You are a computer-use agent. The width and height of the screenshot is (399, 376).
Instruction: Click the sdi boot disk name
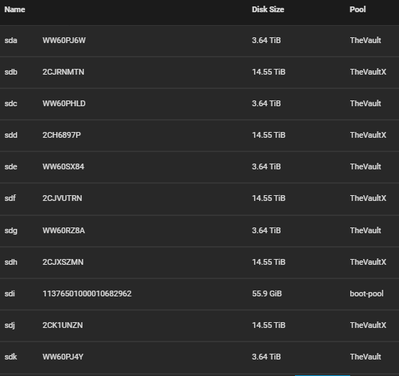(x=9, y=293)
